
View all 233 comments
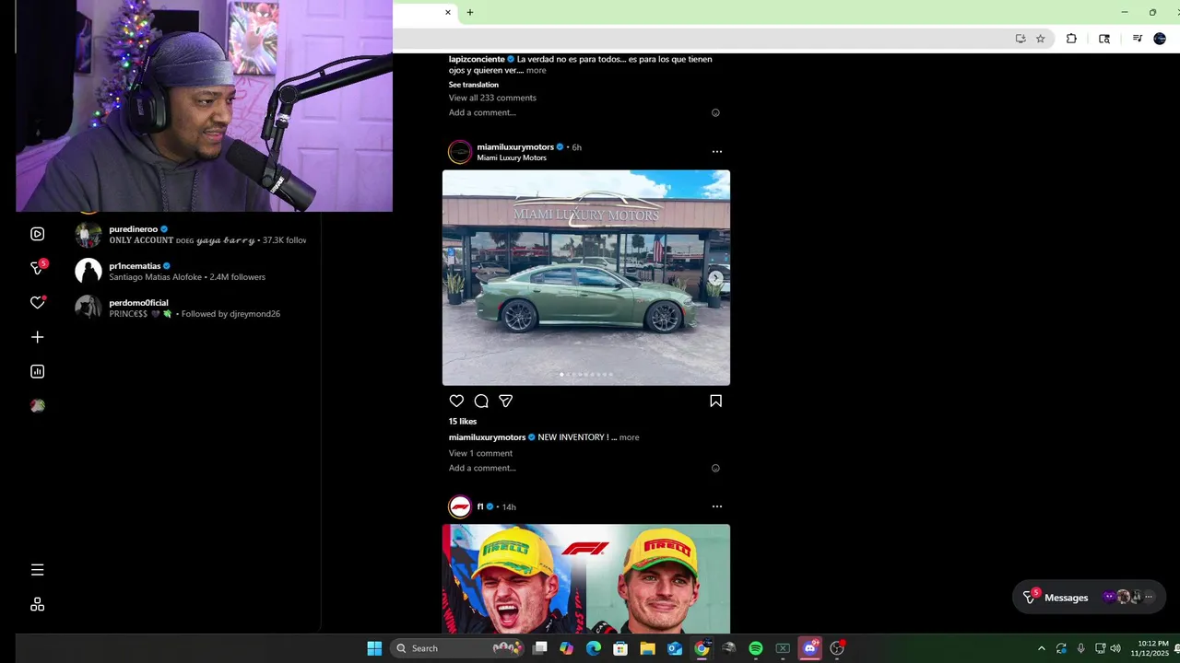[492, 98]
